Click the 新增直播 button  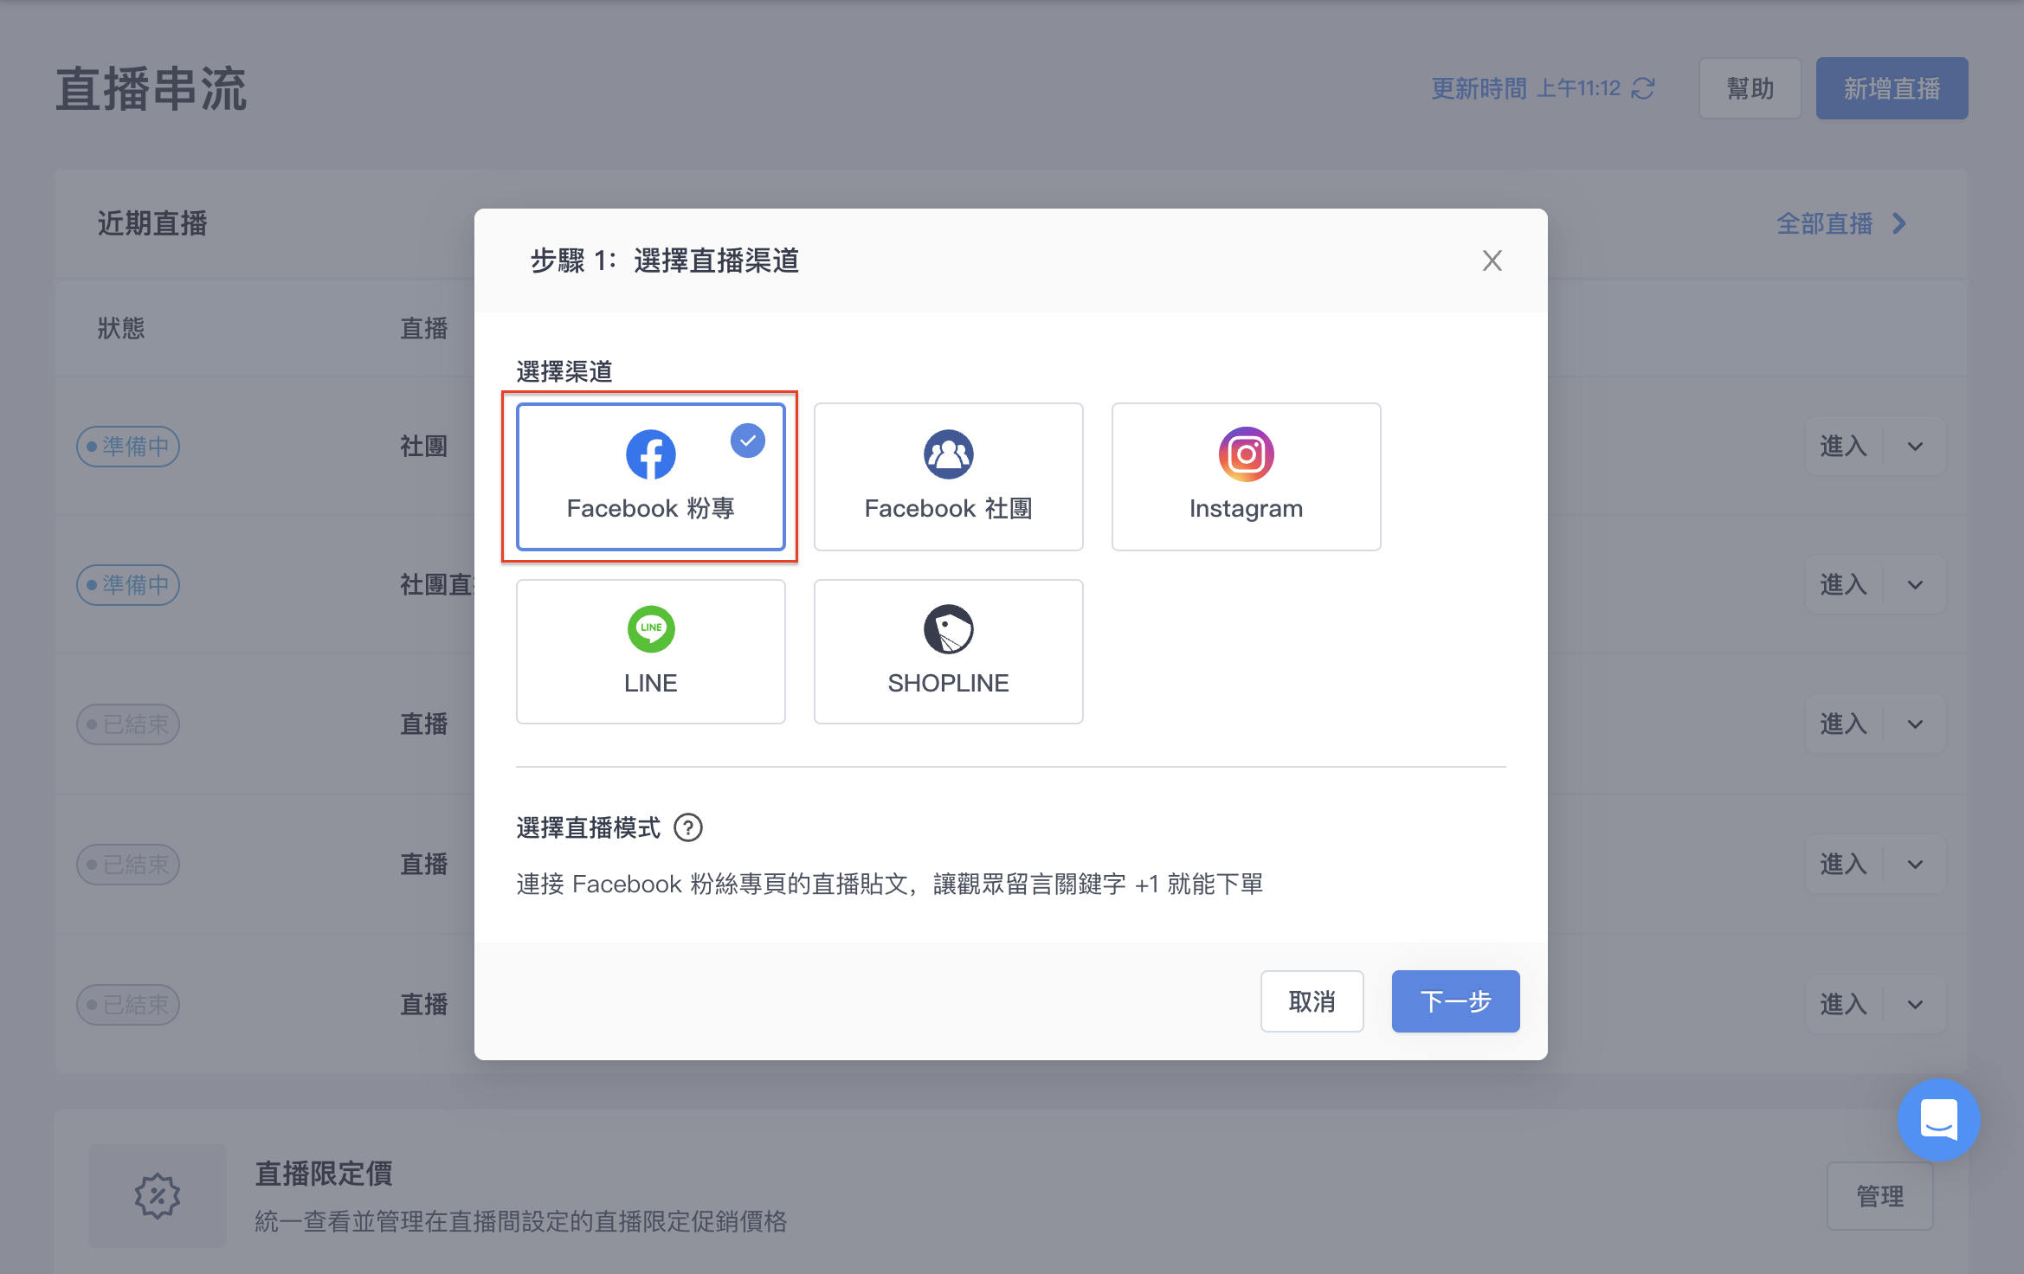click(1892, 88)
